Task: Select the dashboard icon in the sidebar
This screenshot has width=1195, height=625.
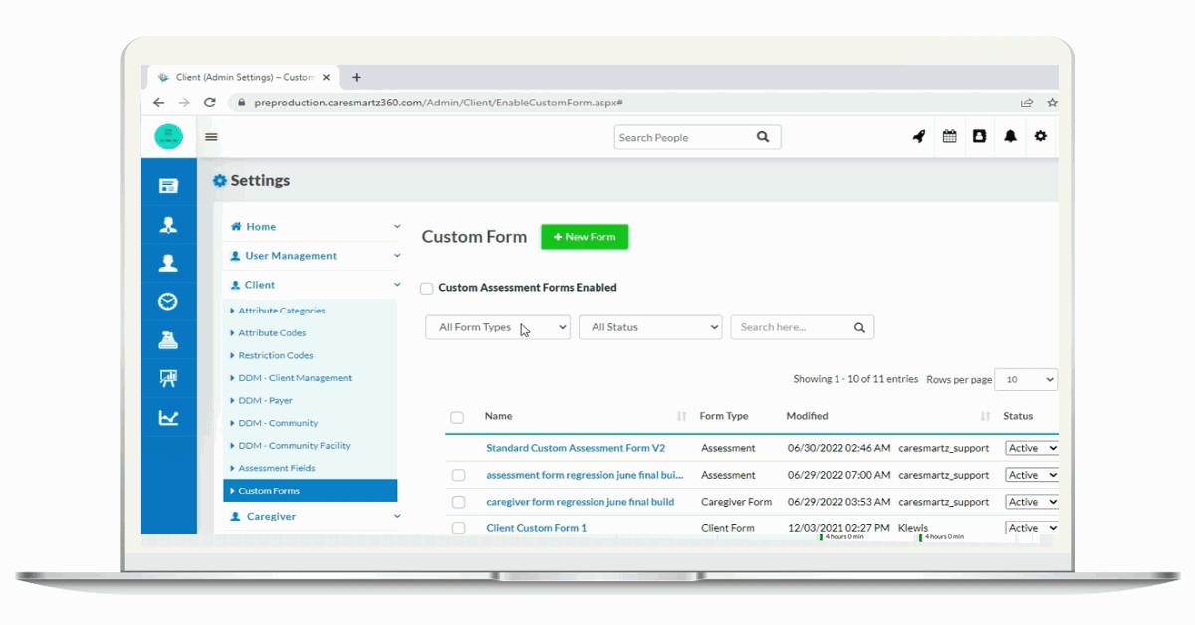Action: (x=168, y=184)
